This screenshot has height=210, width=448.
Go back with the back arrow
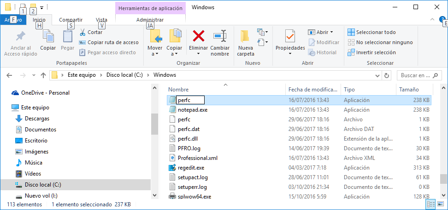(9, 75)
